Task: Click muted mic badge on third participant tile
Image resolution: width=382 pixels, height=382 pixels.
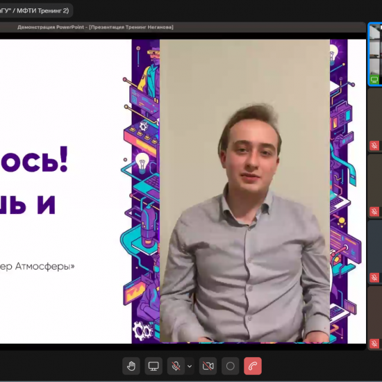Action: [374, 211]
